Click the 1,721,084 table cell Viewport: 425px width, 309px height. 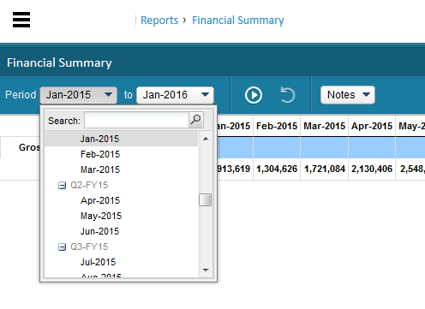coord(324,169)
